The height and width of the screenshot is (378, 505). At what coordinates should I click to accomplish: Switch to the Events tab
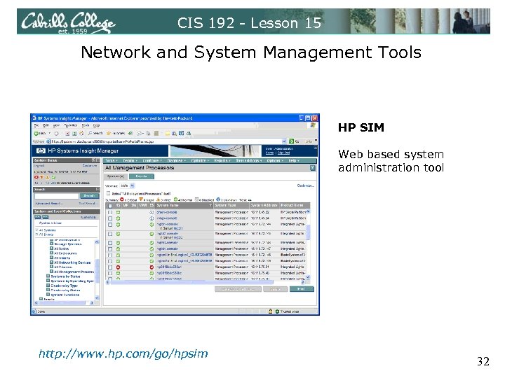pyautogui.click(x=142, y=176)
